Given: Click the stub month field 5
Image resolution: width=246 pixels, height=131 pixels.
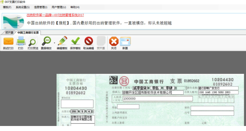Looking at the screenshot, I should point(82,111).
